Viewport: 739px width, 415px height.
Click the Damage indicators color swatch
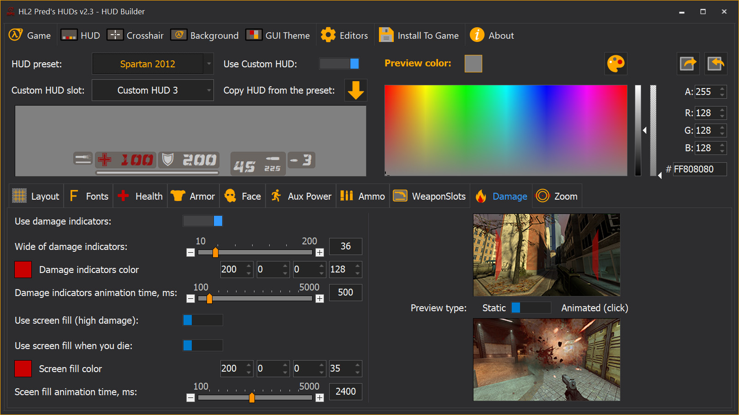pyautogui.click(x=23, y=269)
